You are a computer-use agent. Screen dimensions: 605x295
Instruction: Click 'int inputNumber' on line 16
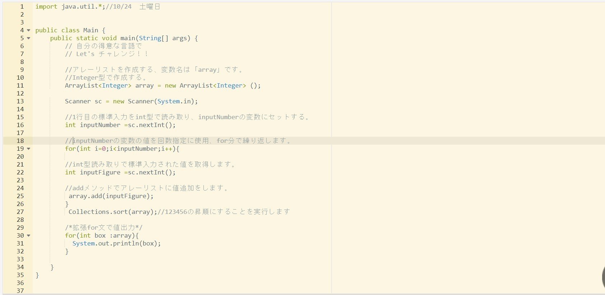[x=93, y=125]
